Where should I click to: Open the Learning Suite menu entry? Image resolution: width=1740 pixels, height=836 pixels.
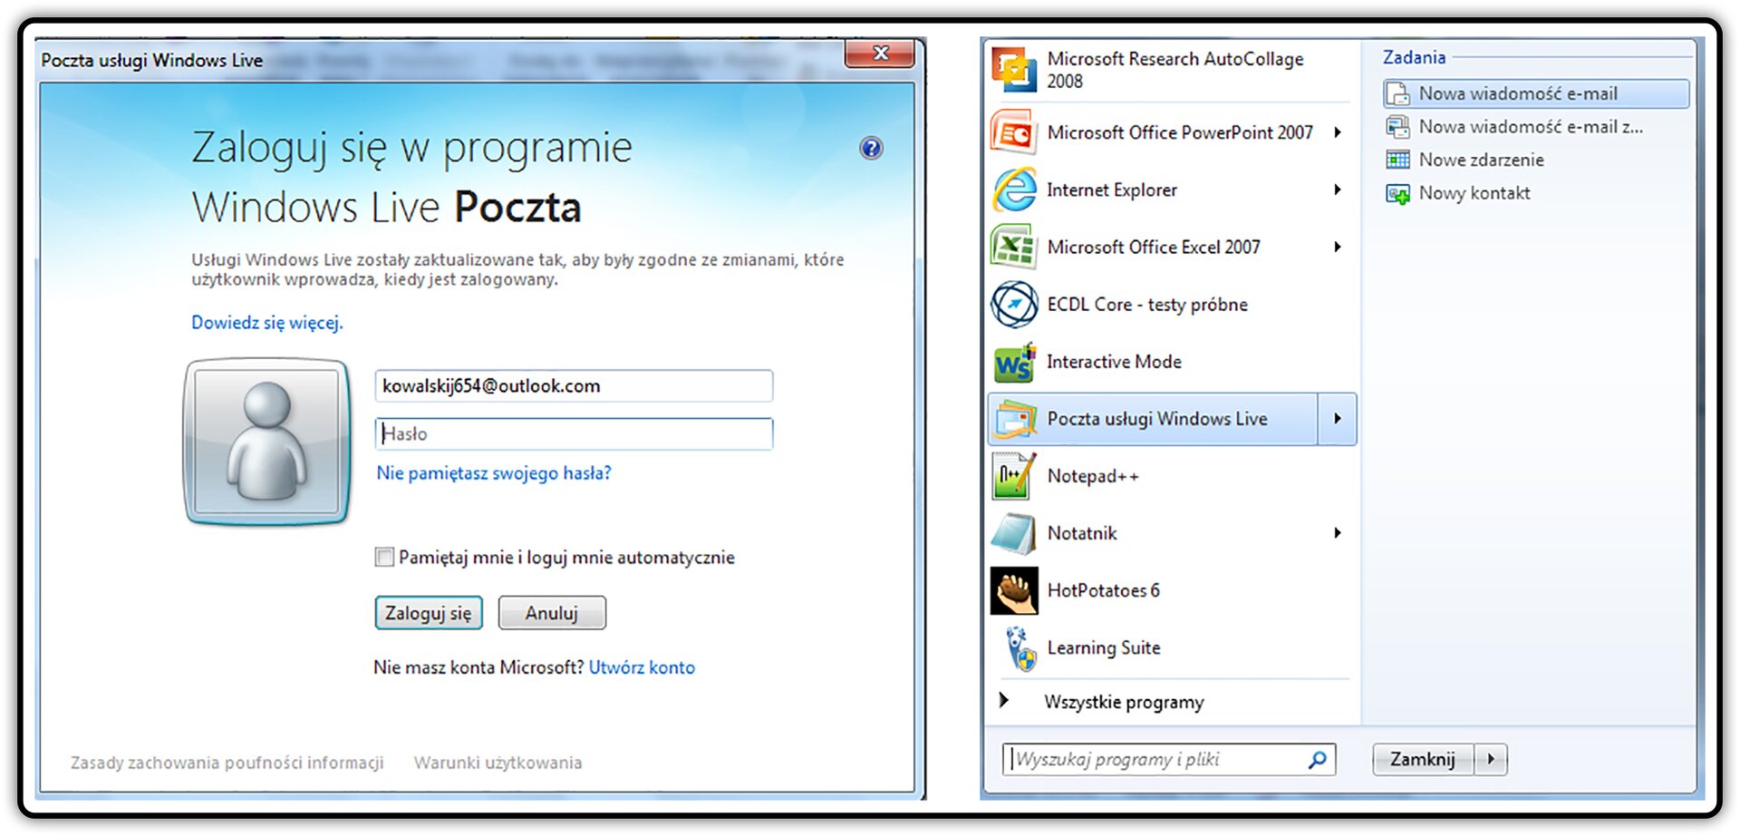[1171, 648]
